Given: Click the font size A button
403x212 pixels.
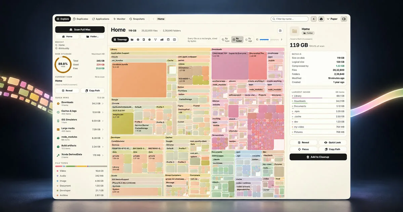Looking at the screenshot, I should (314, 19).
